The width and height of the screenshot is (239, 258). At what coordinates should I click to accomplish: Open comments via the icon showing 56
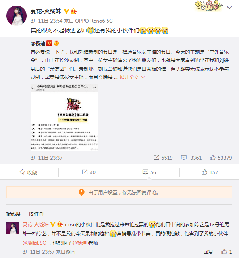point(149,172)
